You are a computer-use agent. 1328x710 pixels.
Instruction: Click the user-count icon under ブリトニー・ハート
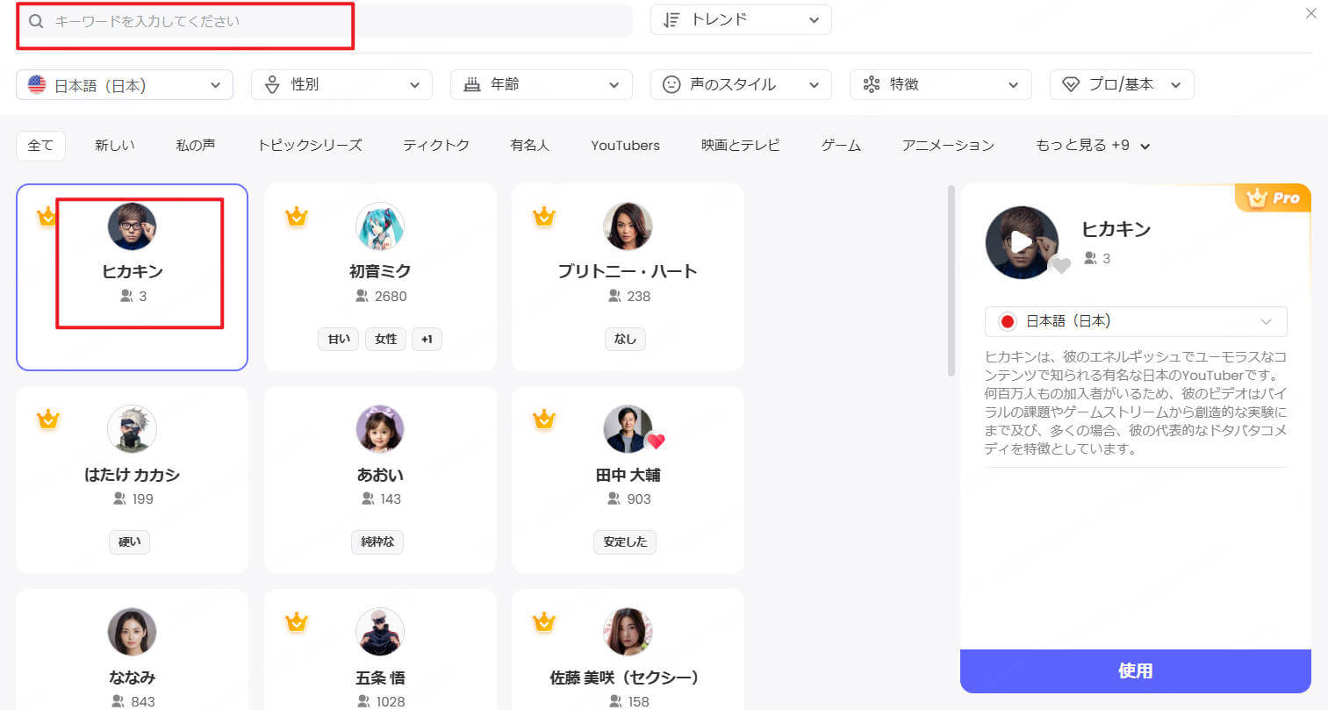click(x=614, y=297)
